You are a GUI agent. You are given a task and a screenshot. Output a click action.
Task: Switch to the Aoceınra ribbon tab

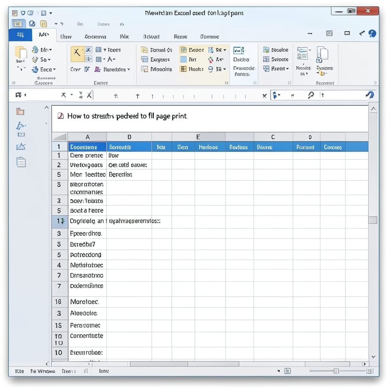(95, 37)
